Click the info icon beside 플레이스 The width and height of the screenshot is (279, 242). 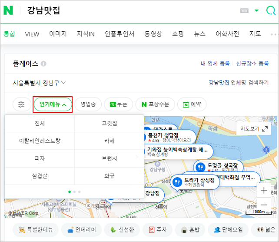[x=43, y=64]
